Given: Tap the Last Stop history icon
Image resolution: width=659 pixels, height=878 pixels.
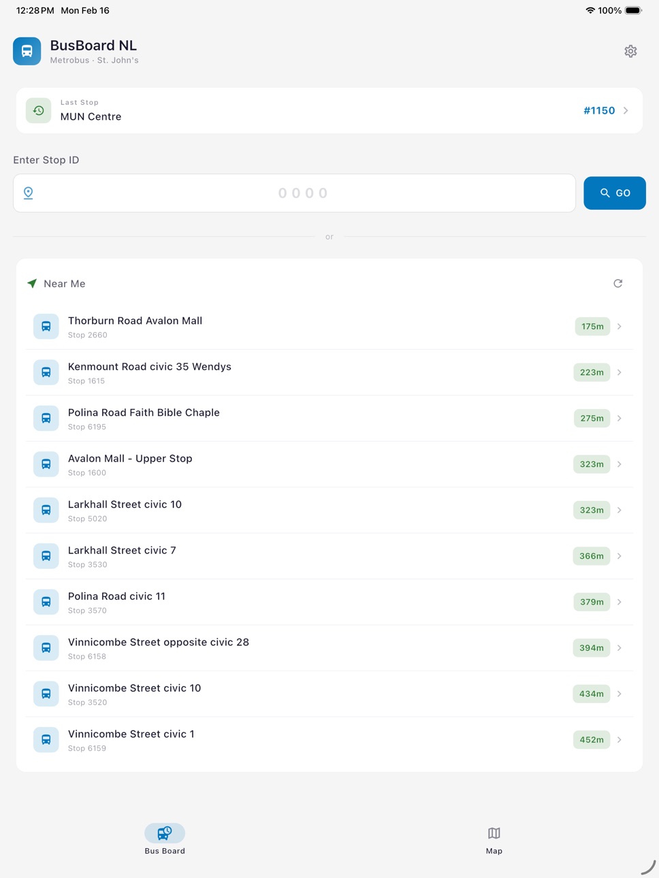Looking at the screenshot, I should click(39, 110).
